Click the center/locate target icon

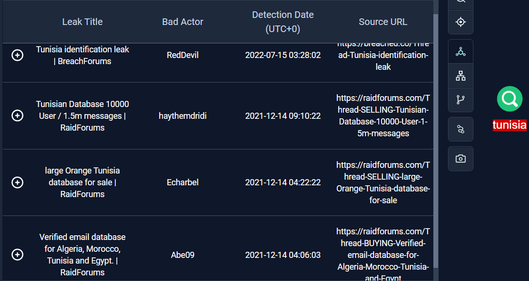461,22
